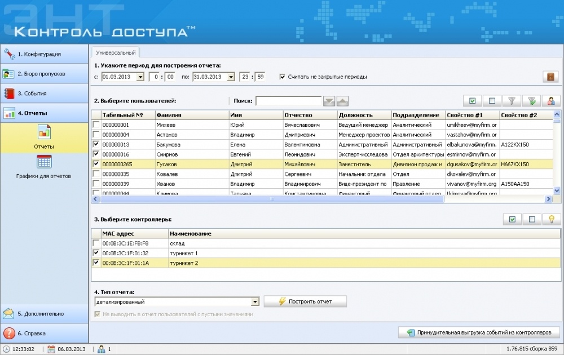Image resolution: width=564 pixels, height=355 pixels.
Task: Open the Тип отчета dropdown list
Action: [255, 302]
